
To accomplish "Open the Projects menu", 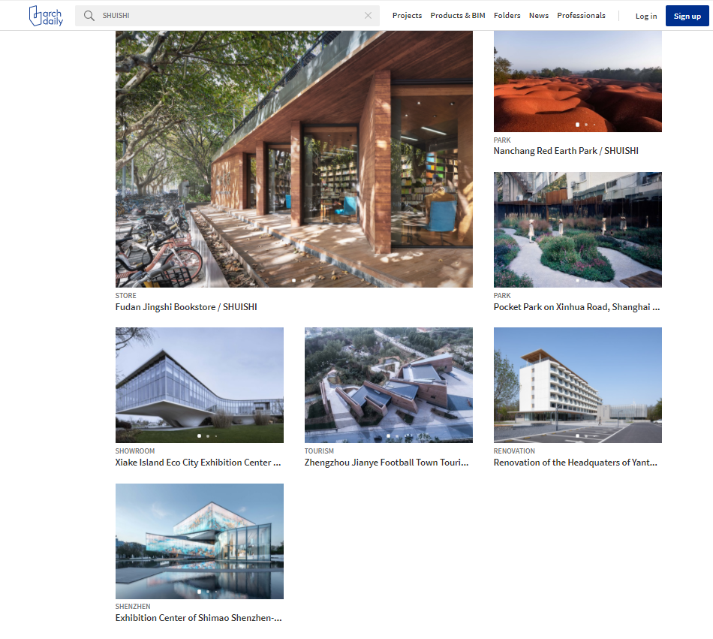I will tap(407, 16).
